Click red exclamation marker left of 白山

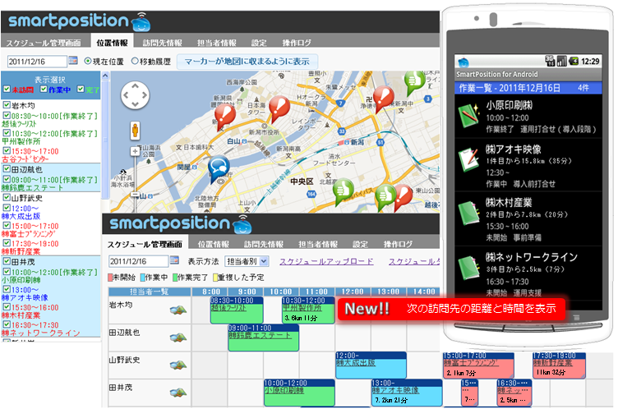(224, 115)
